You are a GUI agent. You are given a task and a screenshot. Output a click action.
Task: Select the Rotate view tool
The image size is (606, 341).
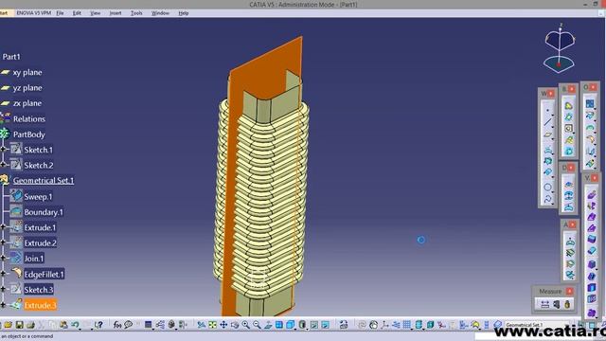tap(235, 325)
